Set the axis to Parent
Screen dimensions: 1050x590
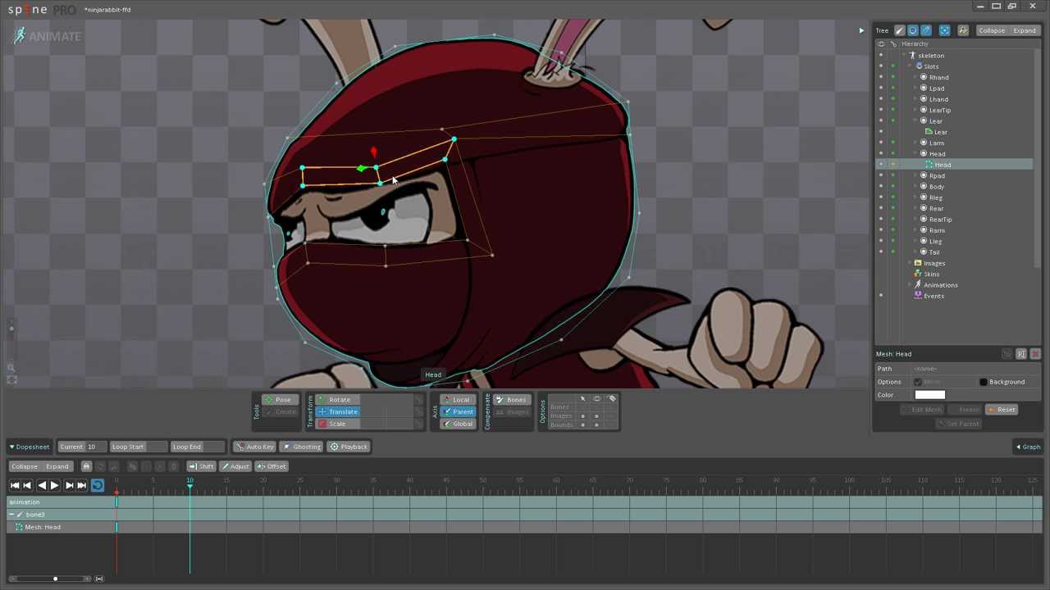[457, 411]
